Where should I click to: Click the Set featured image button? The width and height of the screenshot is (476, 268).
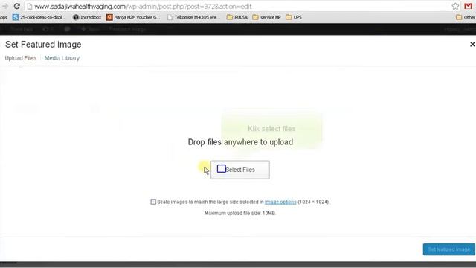(449, 249)
